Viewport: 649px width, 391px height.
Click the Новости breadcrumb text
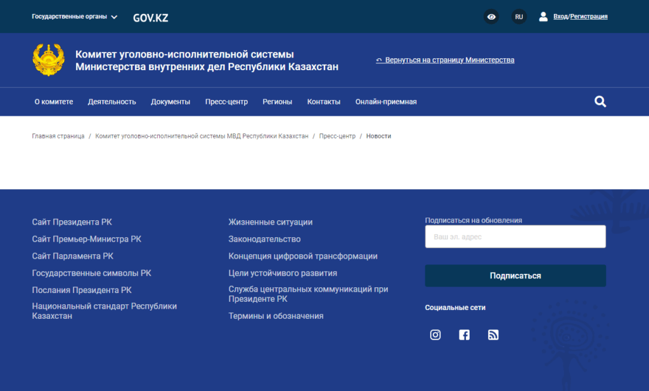(379, 136)
